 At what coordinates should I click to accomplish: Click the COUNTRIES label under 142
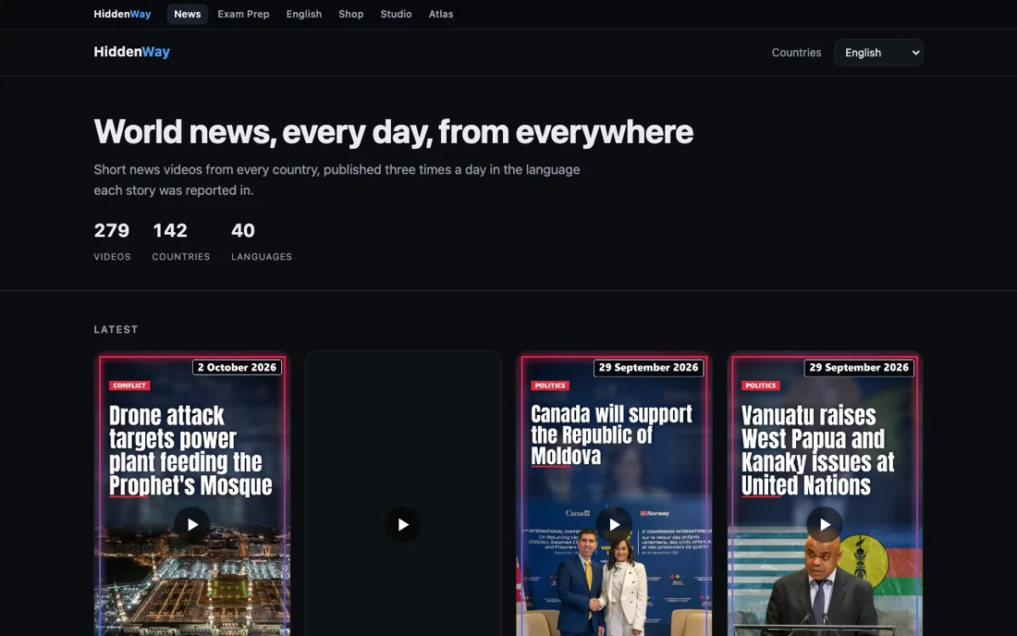[181, 257]
